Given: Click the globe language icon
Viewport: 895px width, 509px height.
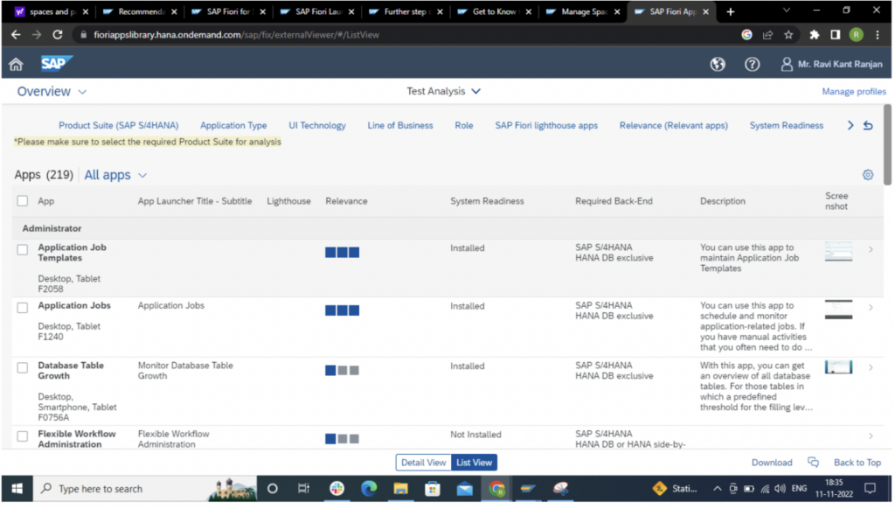Looking at the screenshot, I should (718, 63).
